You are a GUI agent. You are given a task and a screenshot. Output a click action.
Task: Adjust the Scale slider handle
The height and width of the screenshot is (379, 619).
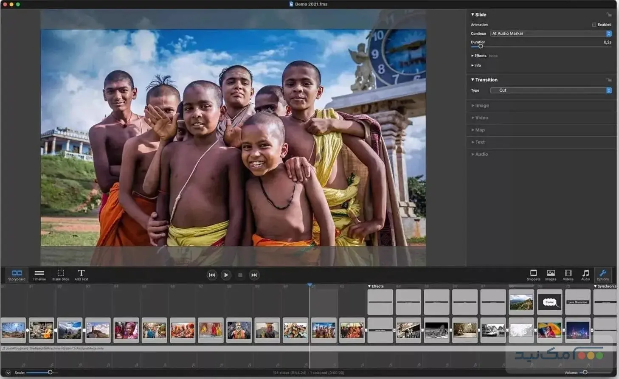pyautogui.click(x=50, y=372)
